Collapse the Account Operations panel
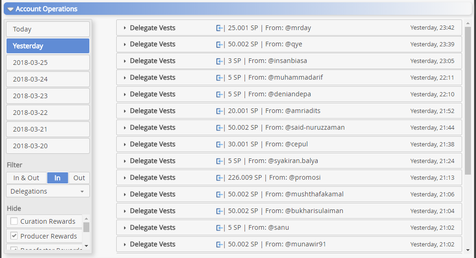Image resolution: width=476 pixels, height=258 pixels. click(x=10, y=9)
